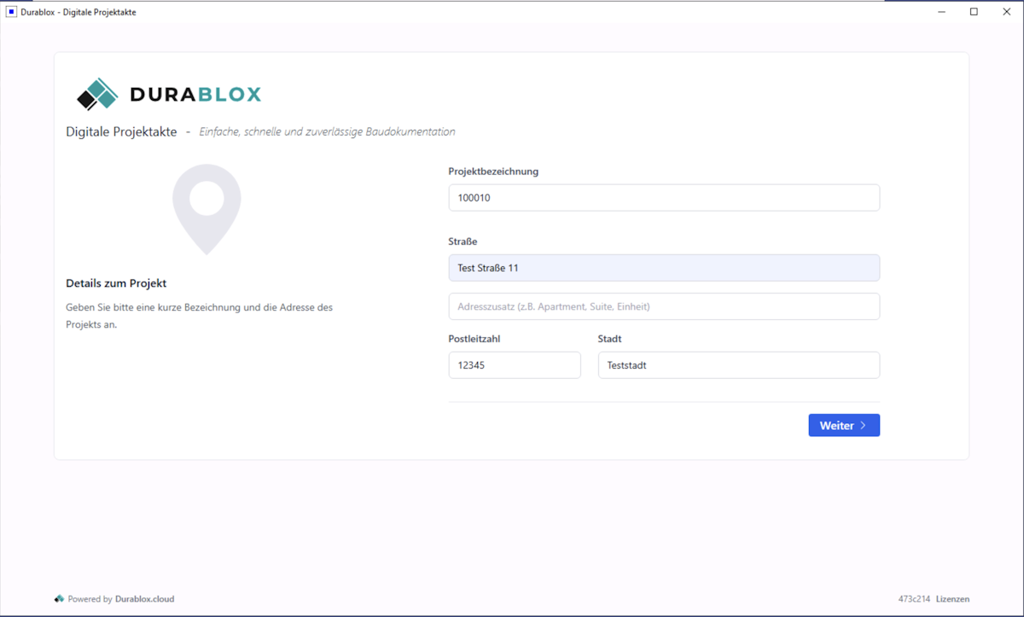1024x617 pixels.
Task: Focus the Stadt field with Teststadt
Action: (x=738, y=365)
